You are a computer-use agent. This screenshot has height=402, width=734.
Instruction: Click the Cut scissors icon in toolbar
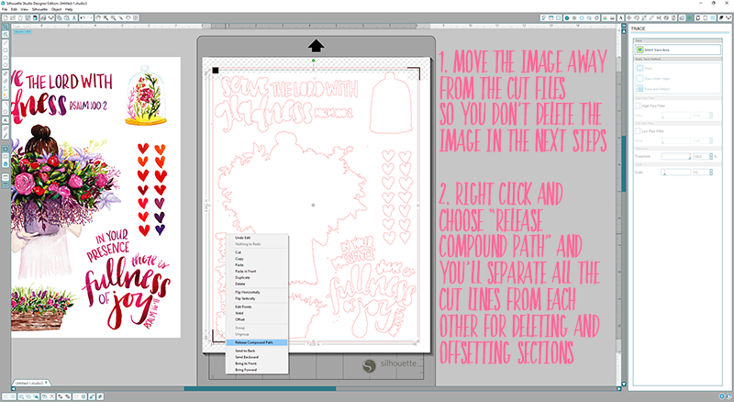pyautogui.click(x=74, y=17)
